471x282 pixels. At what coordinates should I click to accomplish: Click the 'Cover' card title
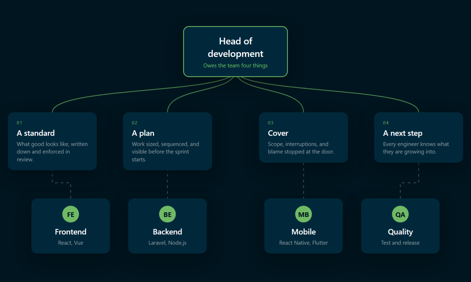[278, 133]
